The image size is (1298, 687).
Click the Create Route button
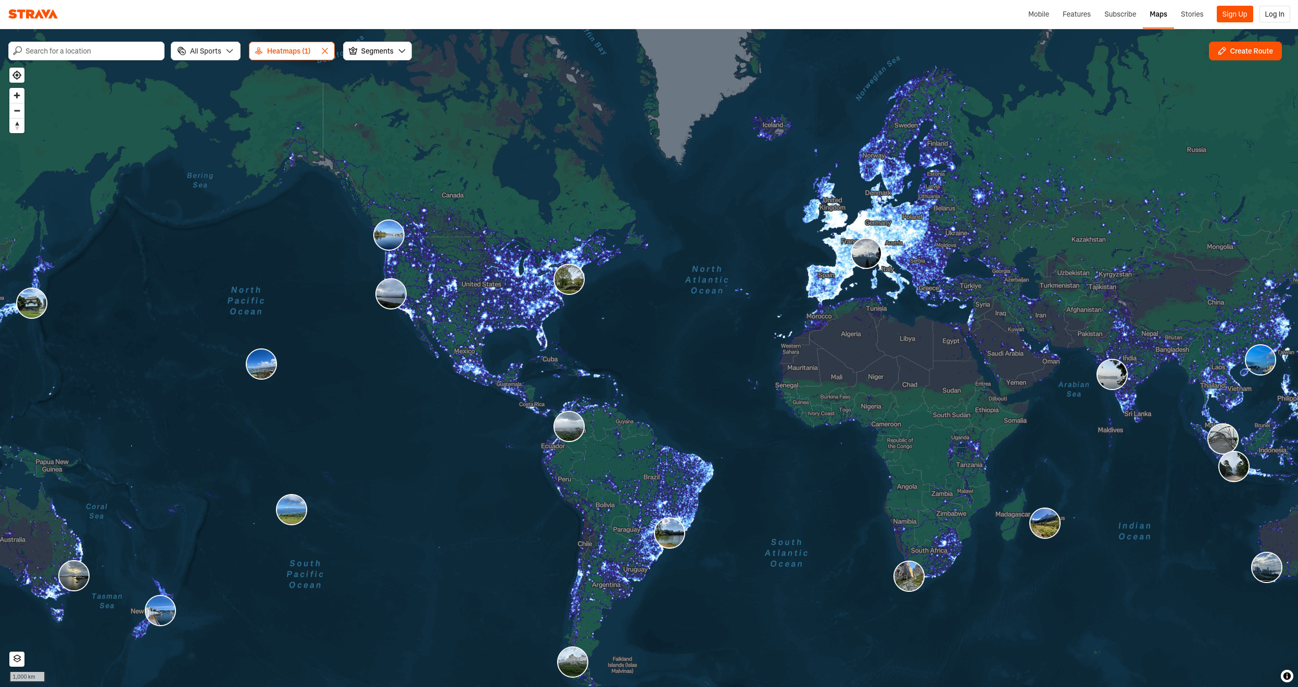pyautogui.click(x=1245, y=51)
